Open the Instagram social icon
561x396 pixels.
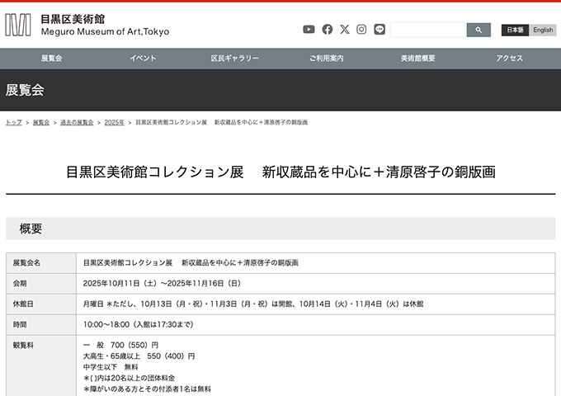click(x=361, y=30)
